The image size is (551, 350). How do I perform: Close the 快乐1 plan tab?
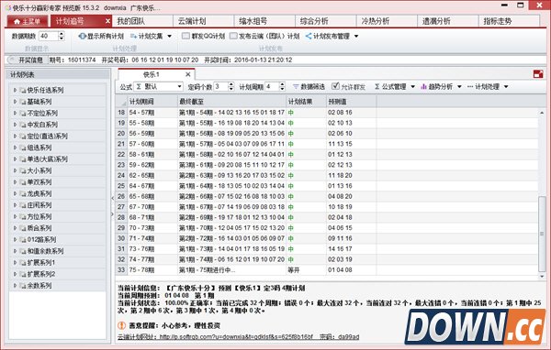[x=188, y=74]
